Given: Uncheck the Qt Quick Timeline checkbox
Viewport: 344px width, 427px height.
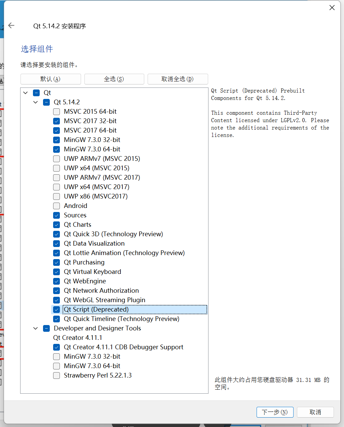Looking at the screenshot, I should tap(56, 319).
